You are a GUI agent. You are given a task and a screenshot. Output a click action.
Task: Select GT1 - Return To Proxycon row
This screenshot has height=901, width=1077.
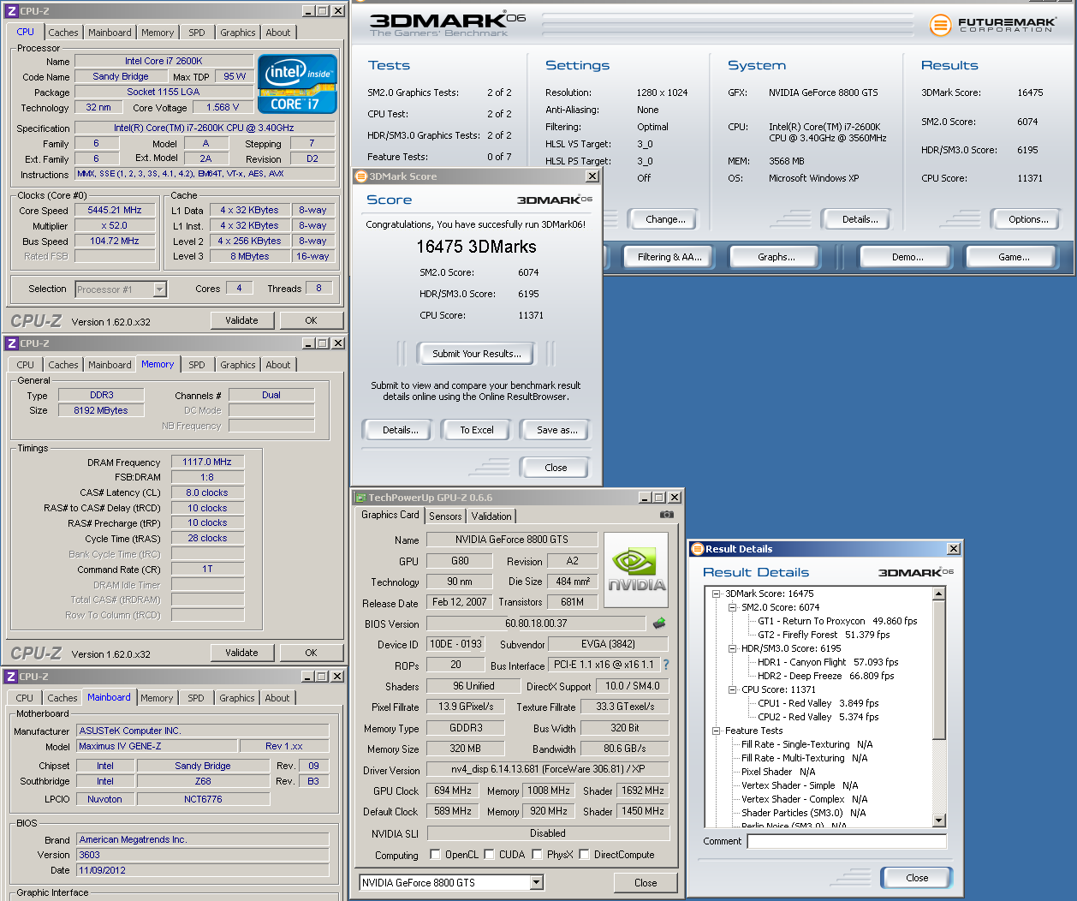coord(837,621)
